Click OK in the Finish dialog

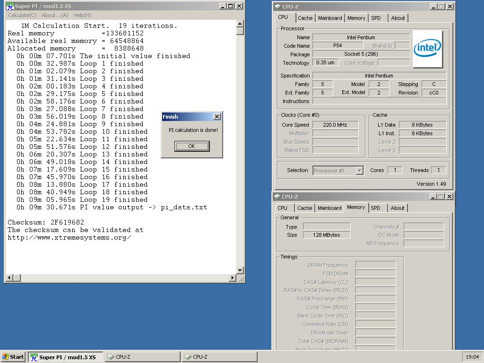192,146
